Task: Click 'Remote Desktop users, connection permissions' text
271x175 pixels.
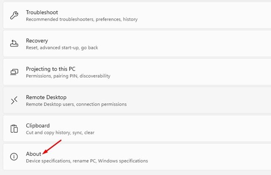Action: (76, 104)
